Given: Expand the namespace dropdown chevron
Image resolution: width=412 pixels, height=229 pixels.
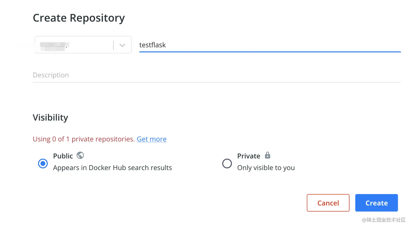Looking at the screenshot, I should [x=122, y=45].
